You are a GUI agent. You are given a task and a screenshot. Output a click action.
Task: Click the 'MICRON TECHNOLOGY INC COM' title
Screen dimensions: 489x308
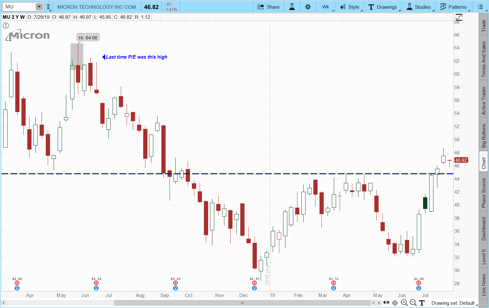[97, 7]
